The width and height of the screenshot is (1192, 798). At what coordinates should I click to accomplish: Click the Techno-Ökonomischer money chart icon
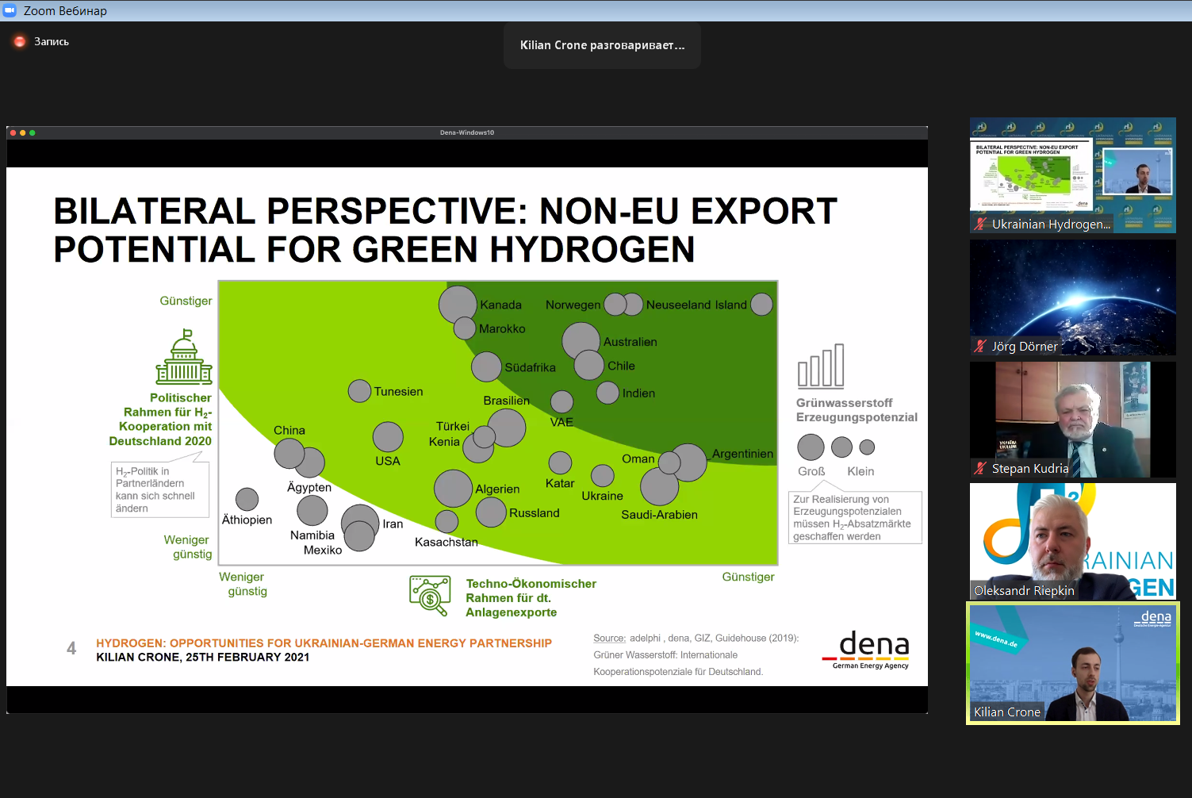(430, 596)
